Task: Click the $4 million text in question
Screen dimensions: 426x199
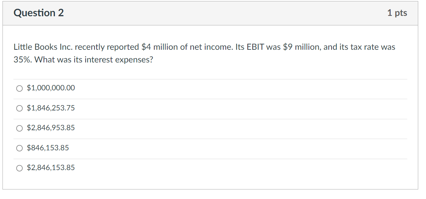Action: (159, 47)
